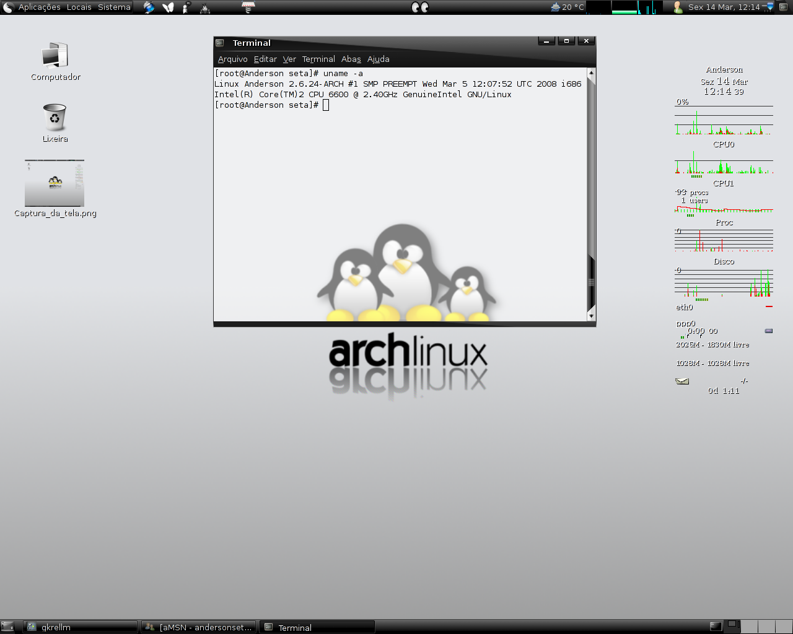
Task: Switch to the Terminal taskbar button
Action: pyautogui.click(x=317, y=627)
